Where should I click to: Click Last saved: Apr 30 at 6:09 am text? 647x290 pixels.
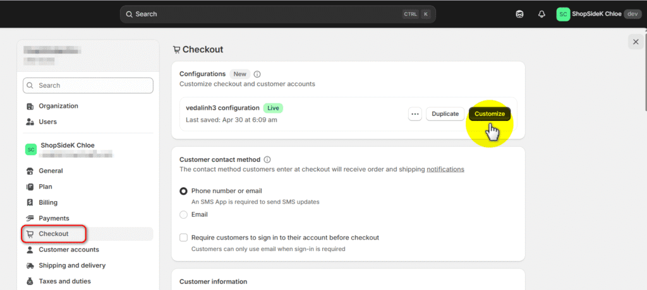click(x=231, y=120)
